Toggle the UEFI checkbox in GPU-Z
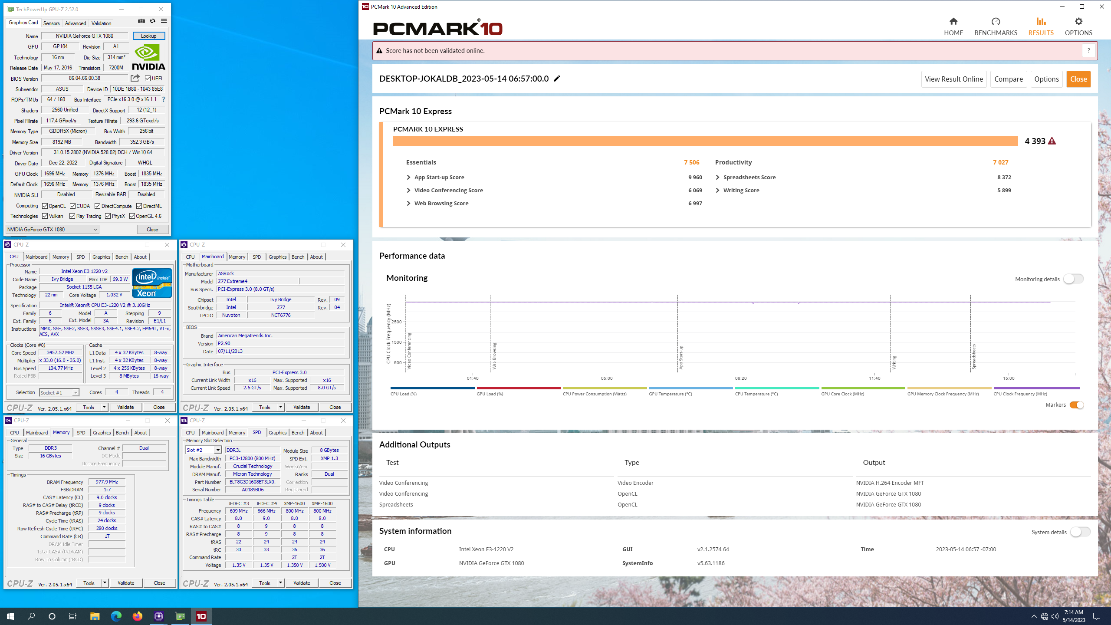The image size is (1111, 625). (x=148, y=79)
